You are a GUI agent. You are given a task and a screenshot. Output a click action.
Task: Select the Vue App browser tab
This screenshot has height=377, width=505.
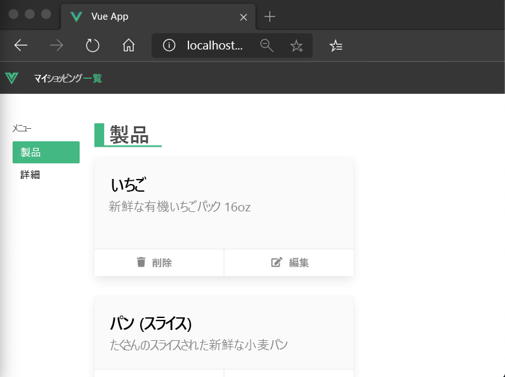tap(158, 17)
